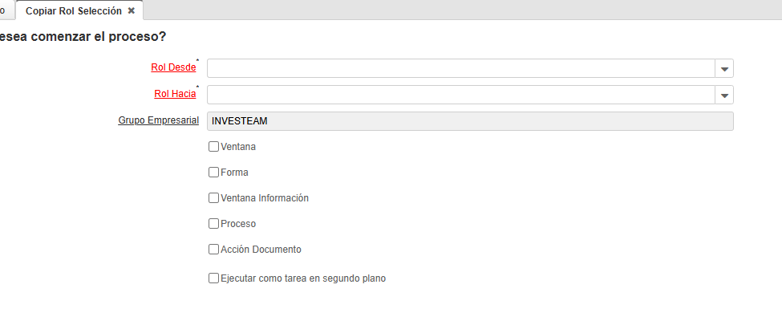
Task: Click the Rol Desde label link
Action: [173, 67]
